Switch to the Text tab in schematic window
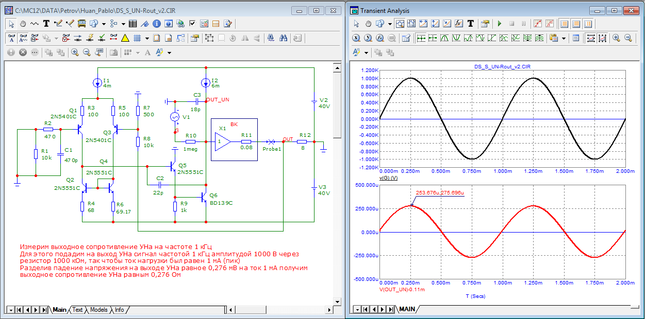Image resolution: width=645 pixels, height=319 pixels. 77,310
